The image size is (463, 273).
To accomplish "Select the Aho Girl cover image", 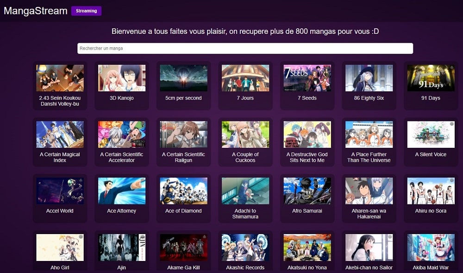I will pos(60,248).
